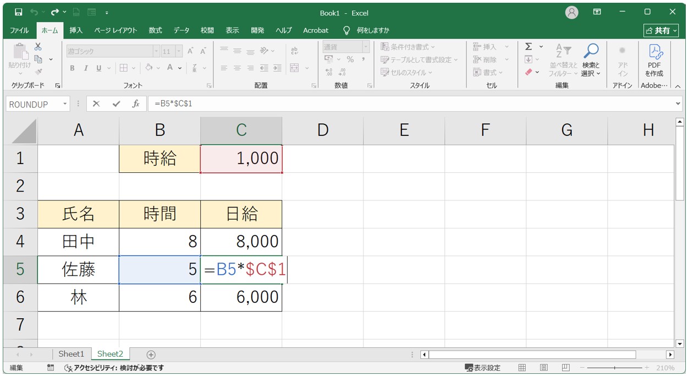Cancel the formula with the X icon
This screenshot has height=376, width=688.
[96, 104]
